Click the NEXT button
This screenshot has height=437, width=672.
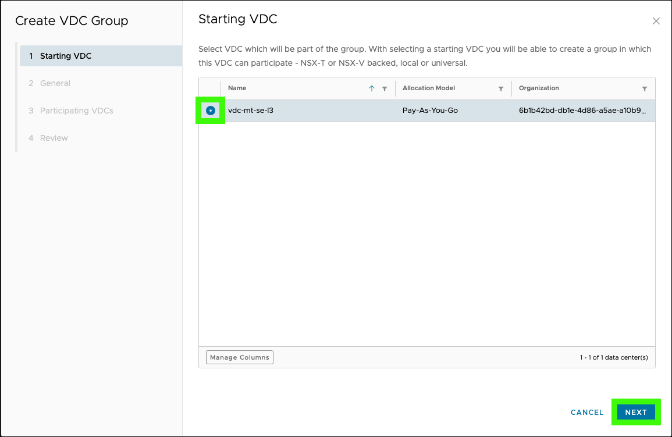[636, 412]
